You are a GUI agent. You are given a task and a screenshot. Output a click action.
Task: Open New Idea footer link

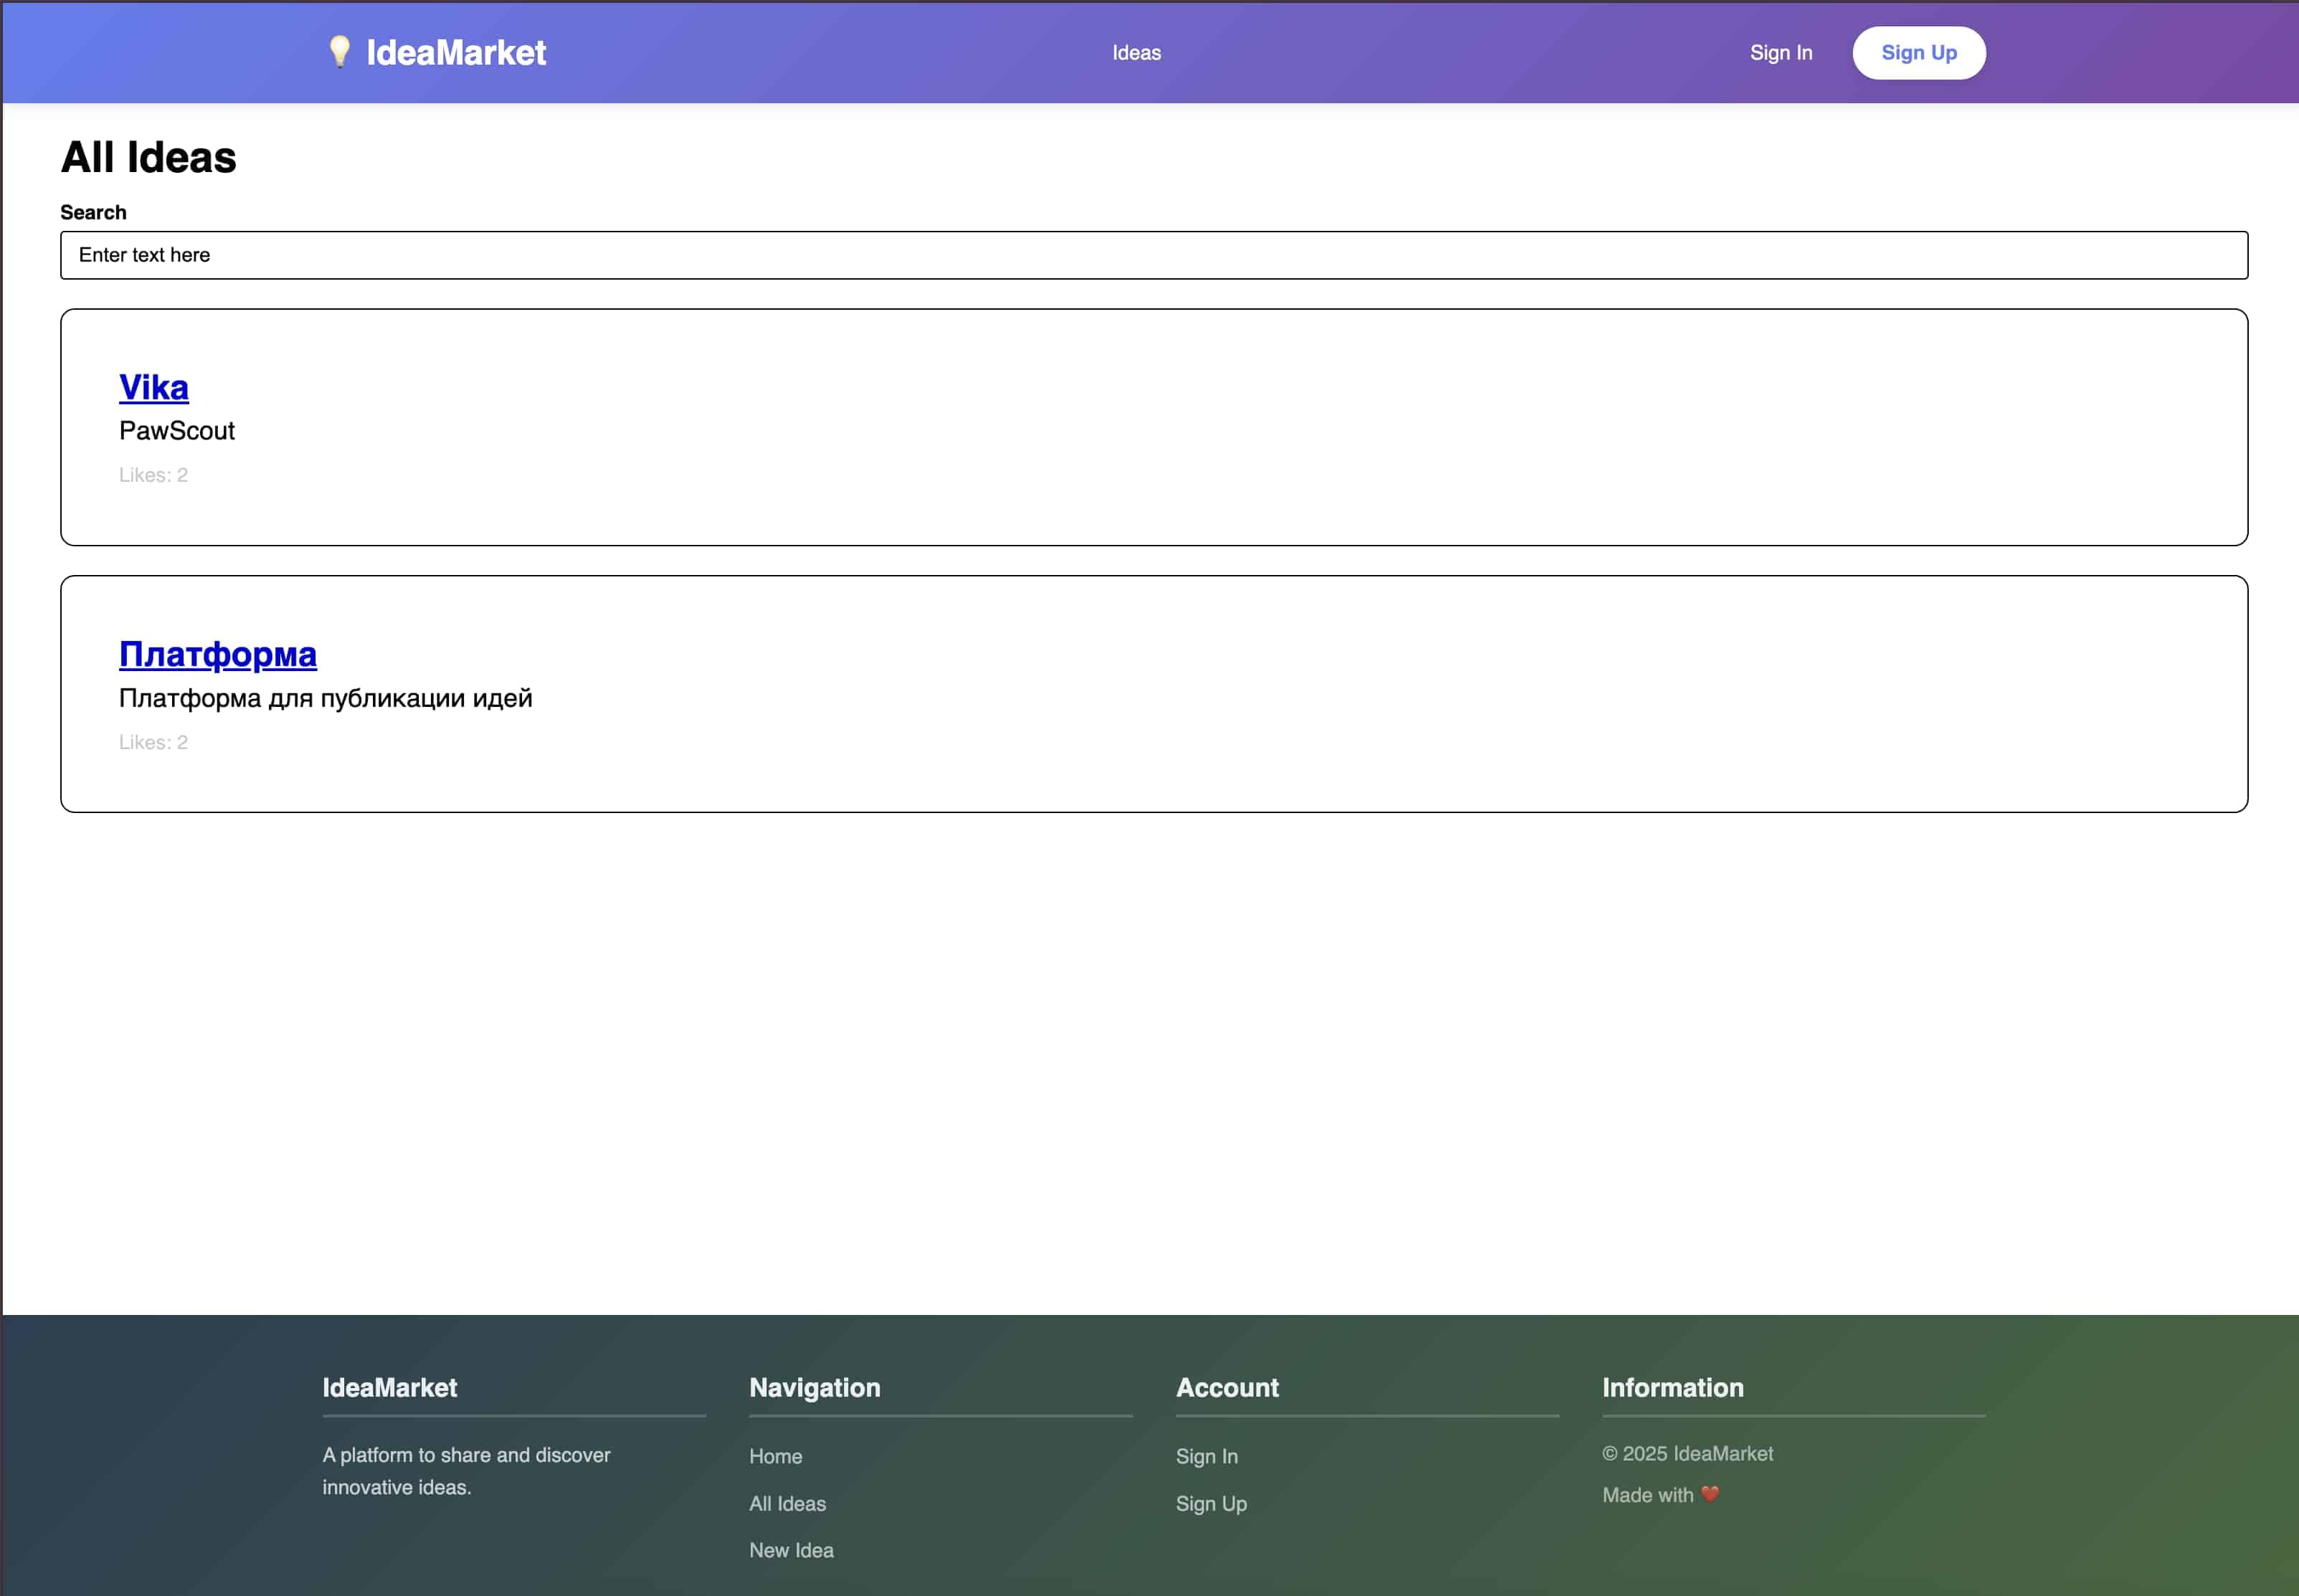[x=791, y=1550]
